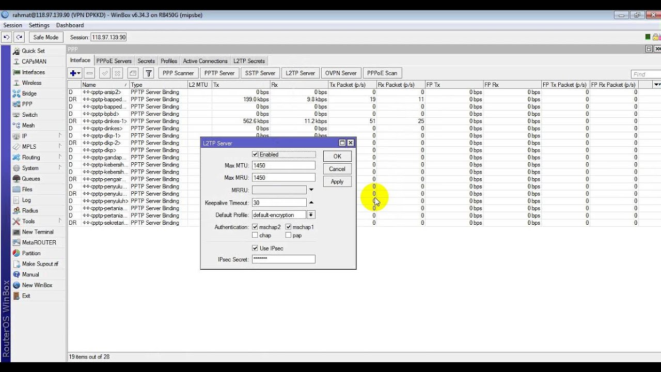Toggle Use IPsec checkbox
Image resolution: width=661 pixels, height=372 pixels.
tap(255, 248)
